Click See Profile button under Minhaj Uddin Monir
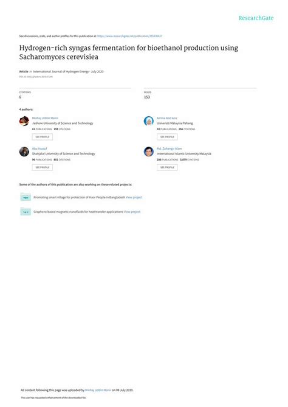This screenshot has height=407, width=288. [x=43, y=137]
